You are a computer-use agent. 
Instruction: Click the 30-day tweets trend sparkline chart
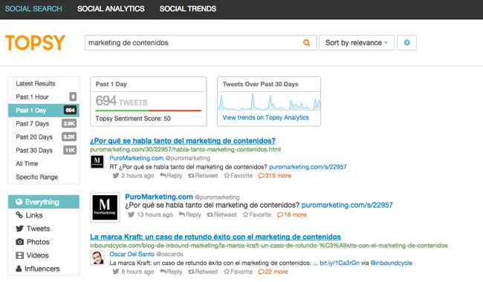(269, 102)
